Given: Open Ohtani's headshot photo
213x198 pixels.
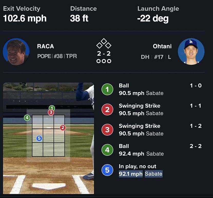Looking at the screenshot, I should [191, 51].
